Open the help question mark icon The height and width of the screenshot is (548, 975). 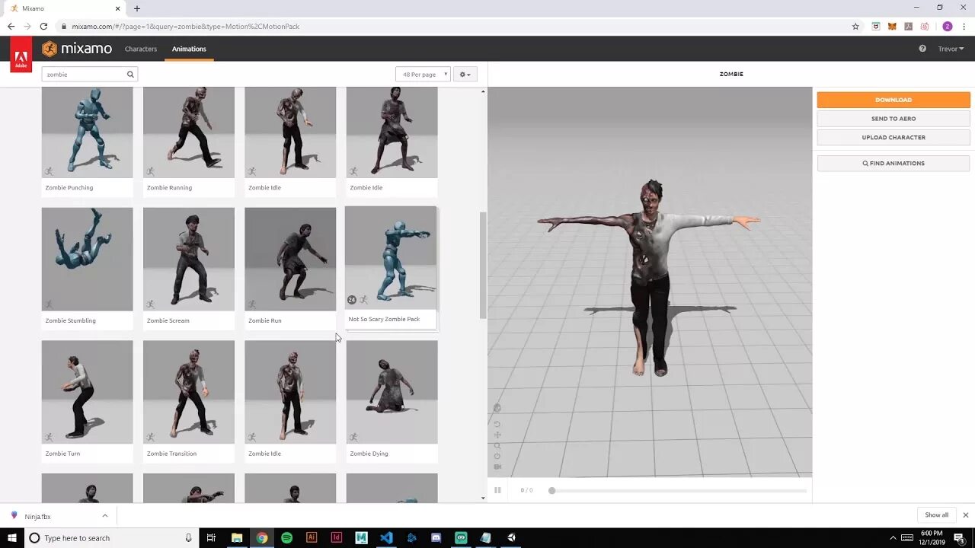click(x=922, y=49)
